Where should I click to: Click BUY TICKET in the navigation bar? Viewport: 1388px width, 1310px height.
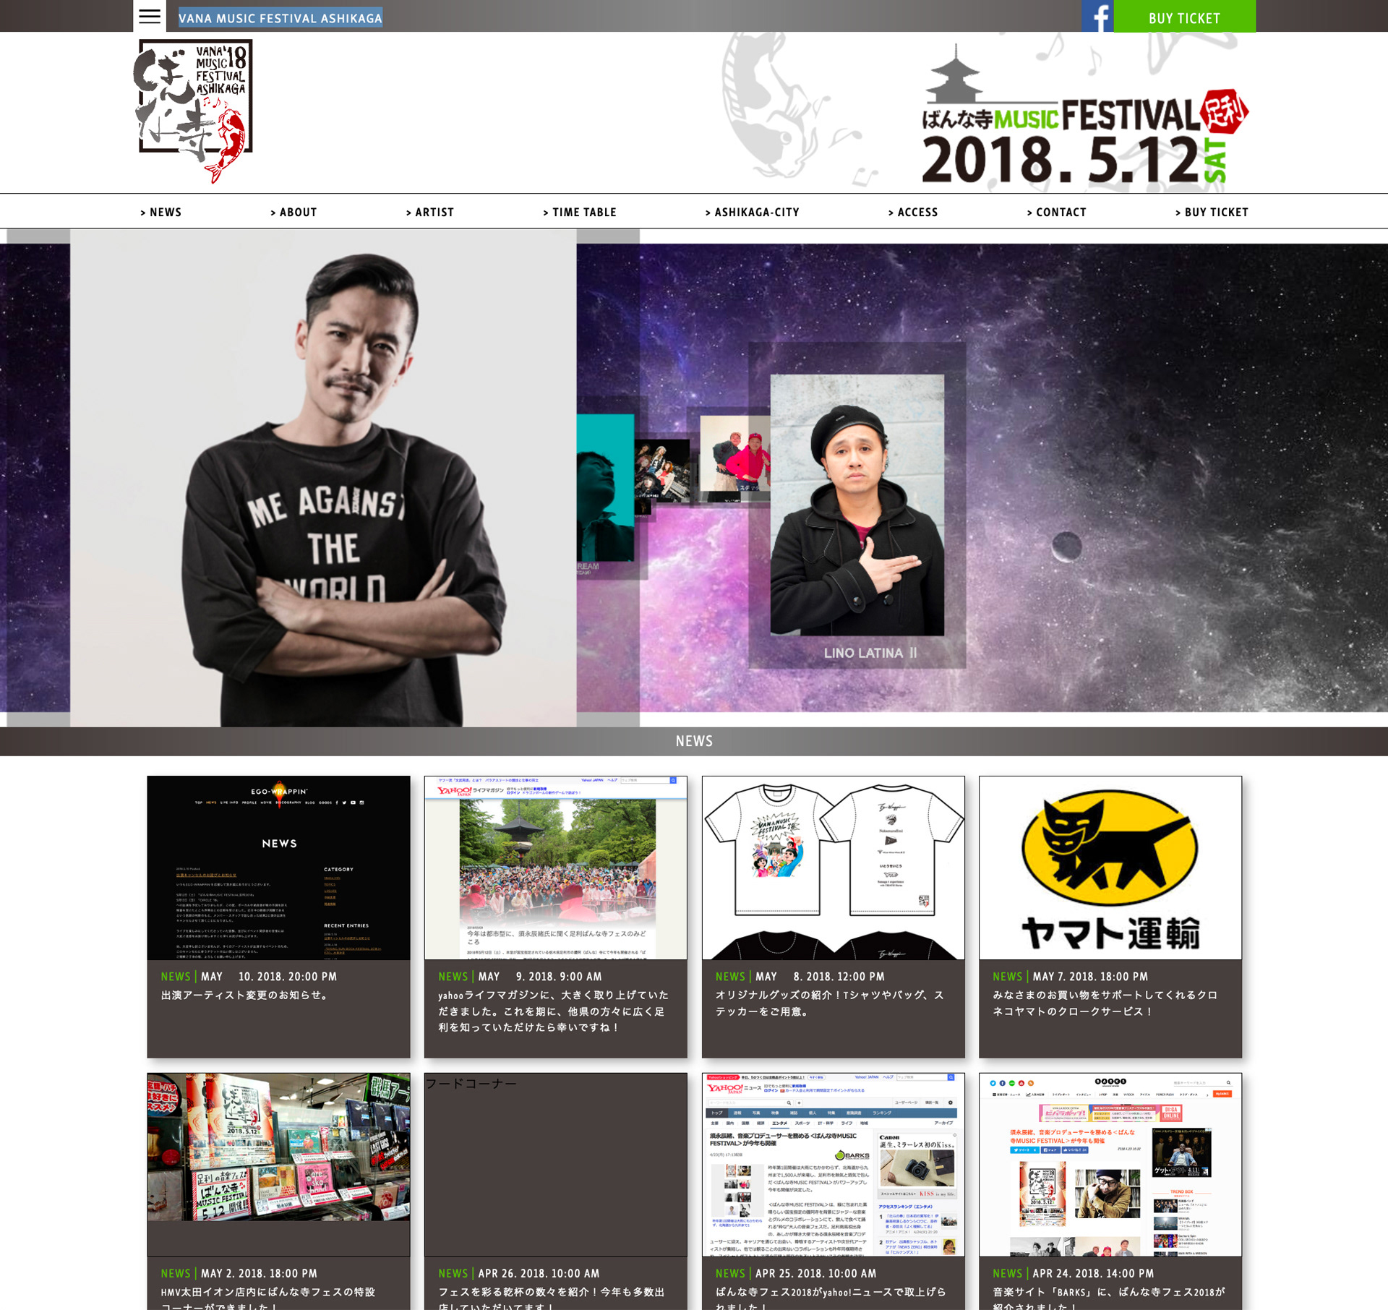point(1212,212)
